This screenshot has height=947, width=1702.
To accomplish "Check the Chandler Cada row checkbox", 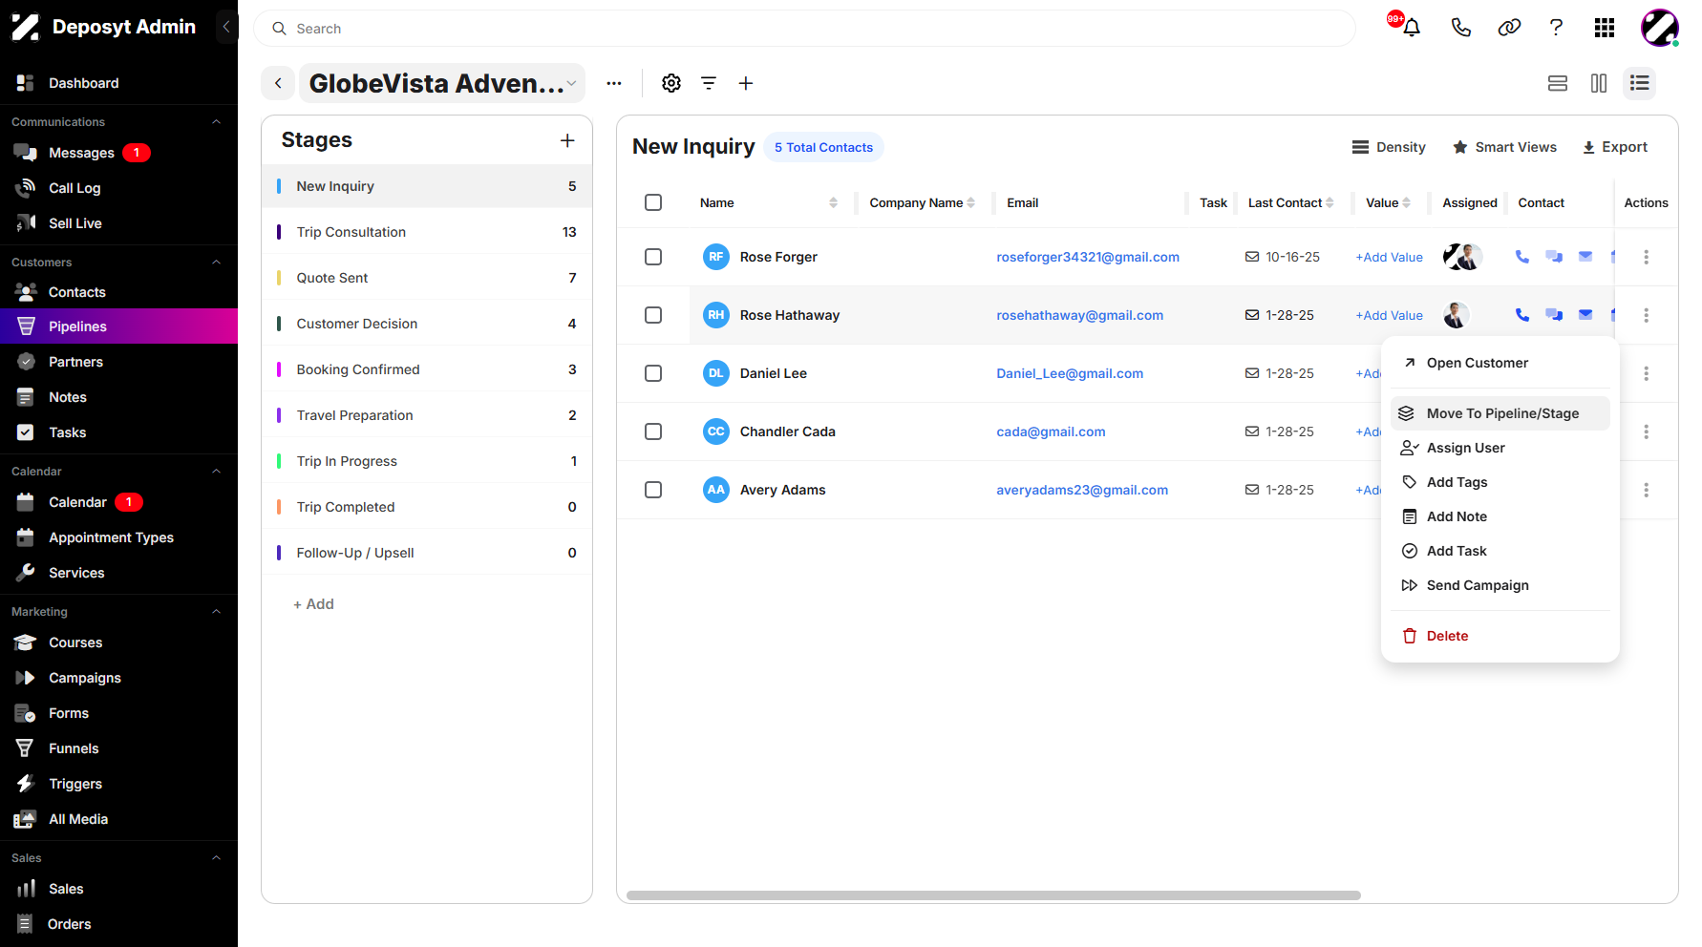I will coord(653,431).
